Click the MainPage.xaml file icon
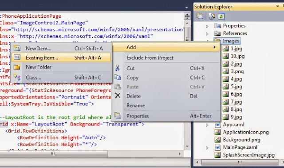 tap(217, 147)
